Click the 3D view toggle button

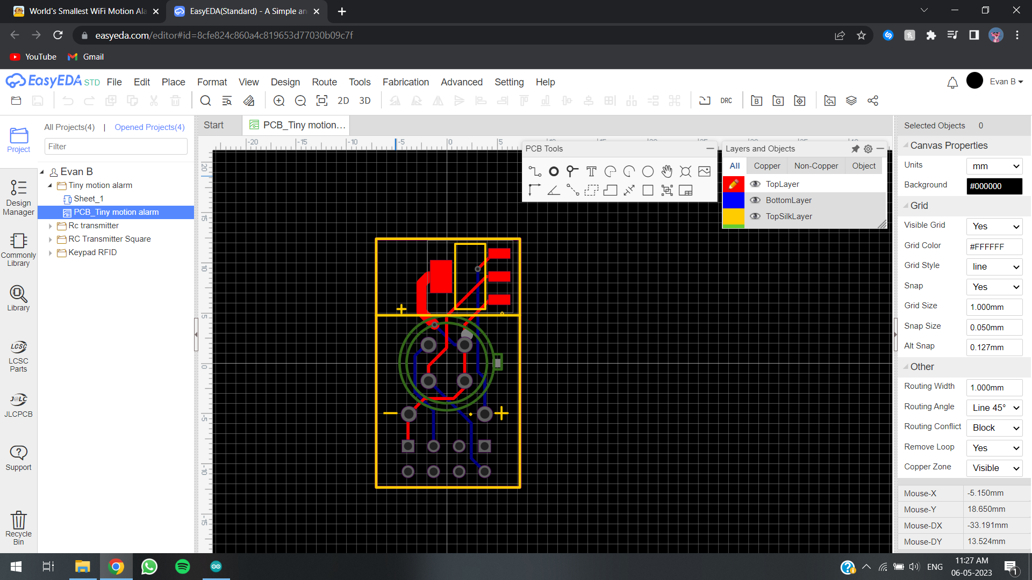click(365, 100)
